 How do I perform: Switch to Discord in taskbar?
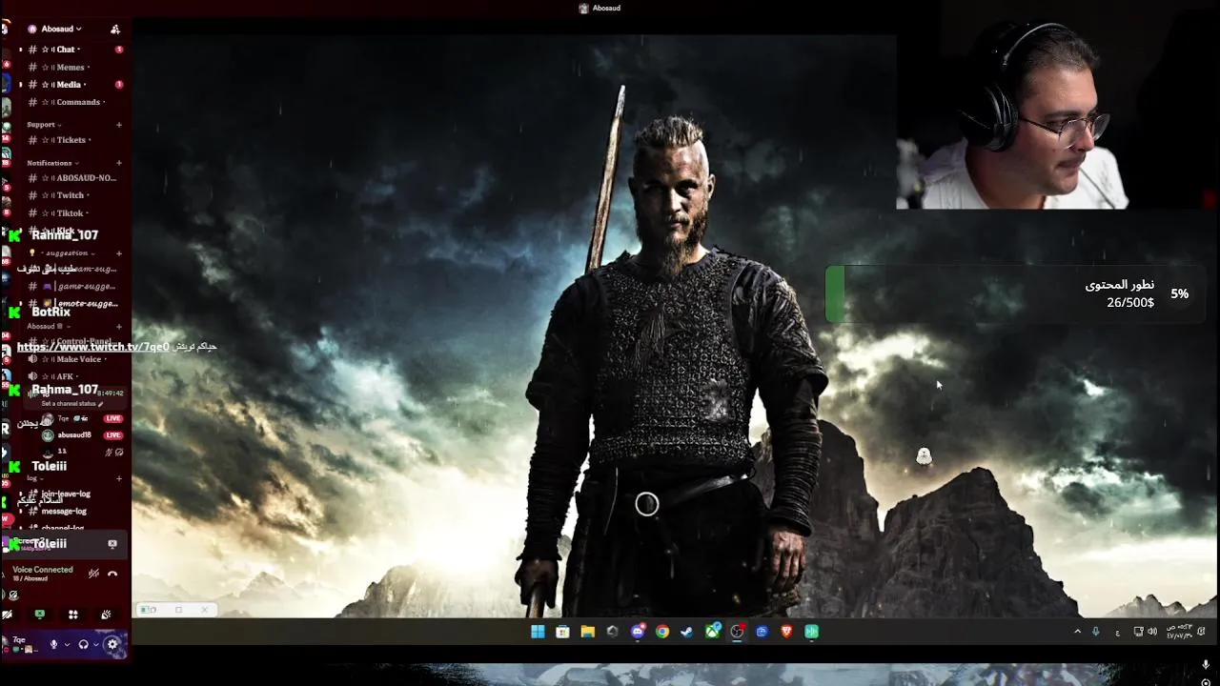click(x=638, y=632)
